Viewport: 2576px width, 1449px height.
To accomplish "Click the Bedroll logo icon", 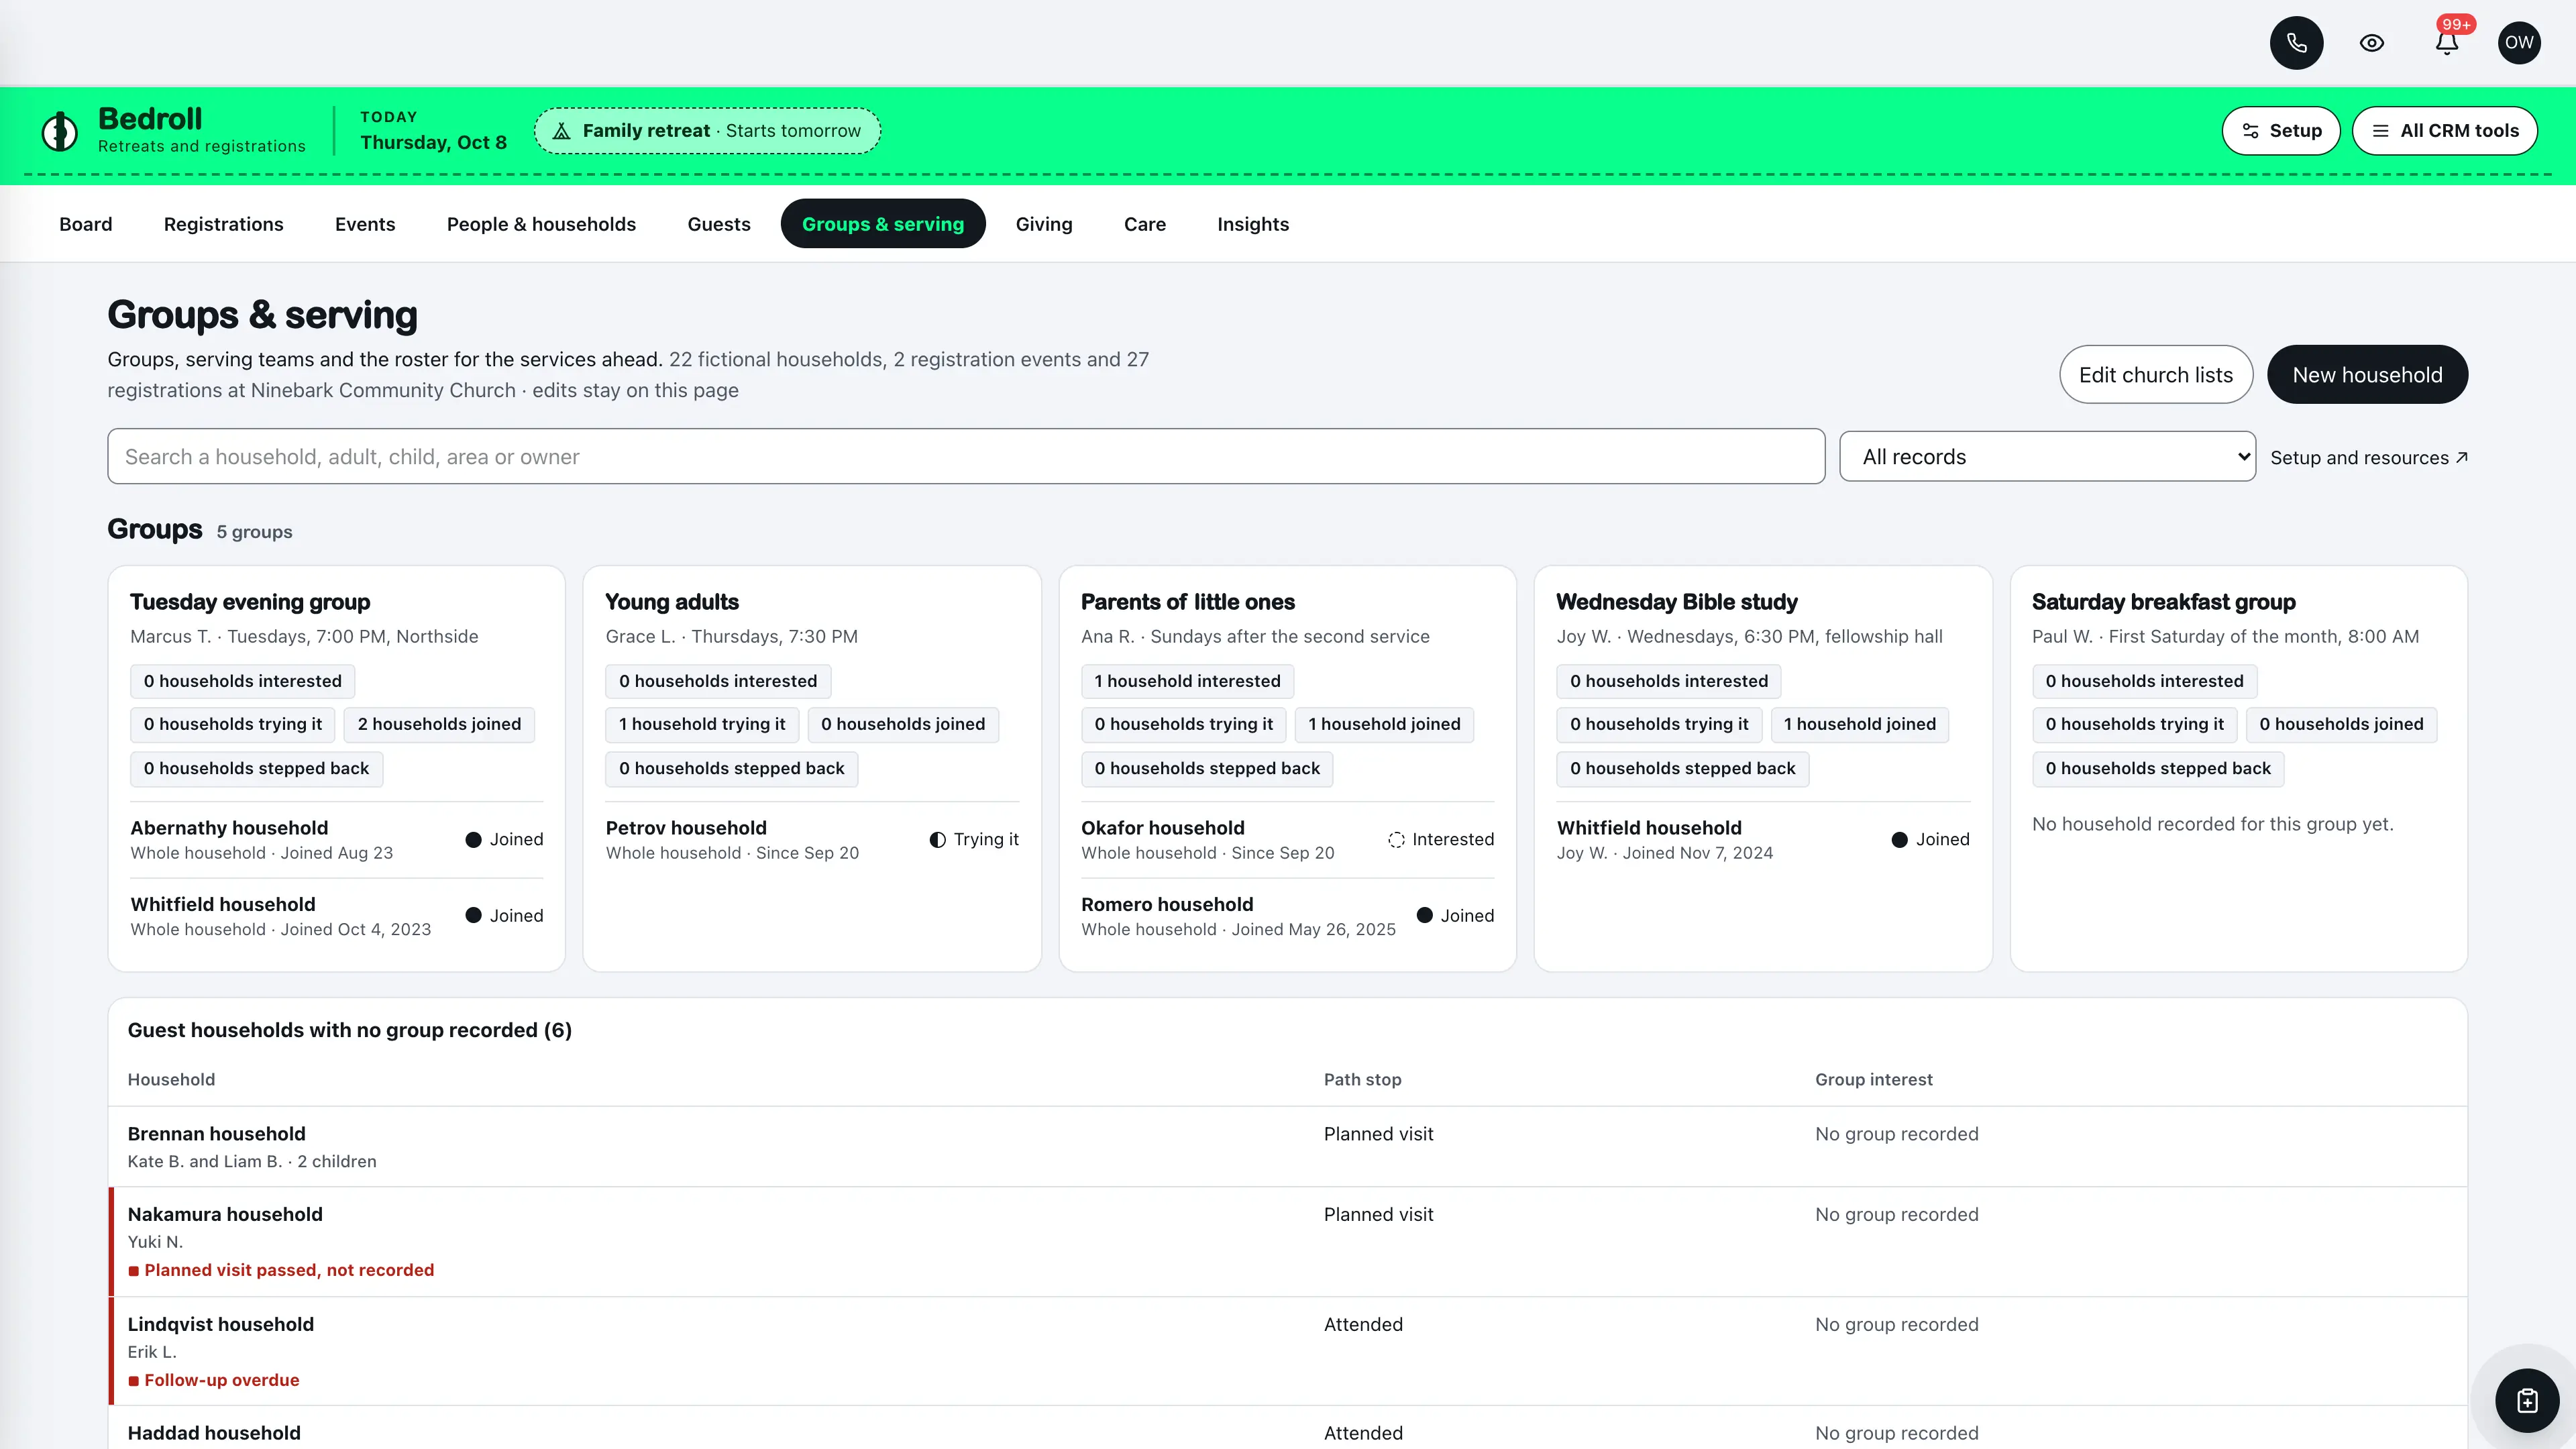I will (60, 131).
